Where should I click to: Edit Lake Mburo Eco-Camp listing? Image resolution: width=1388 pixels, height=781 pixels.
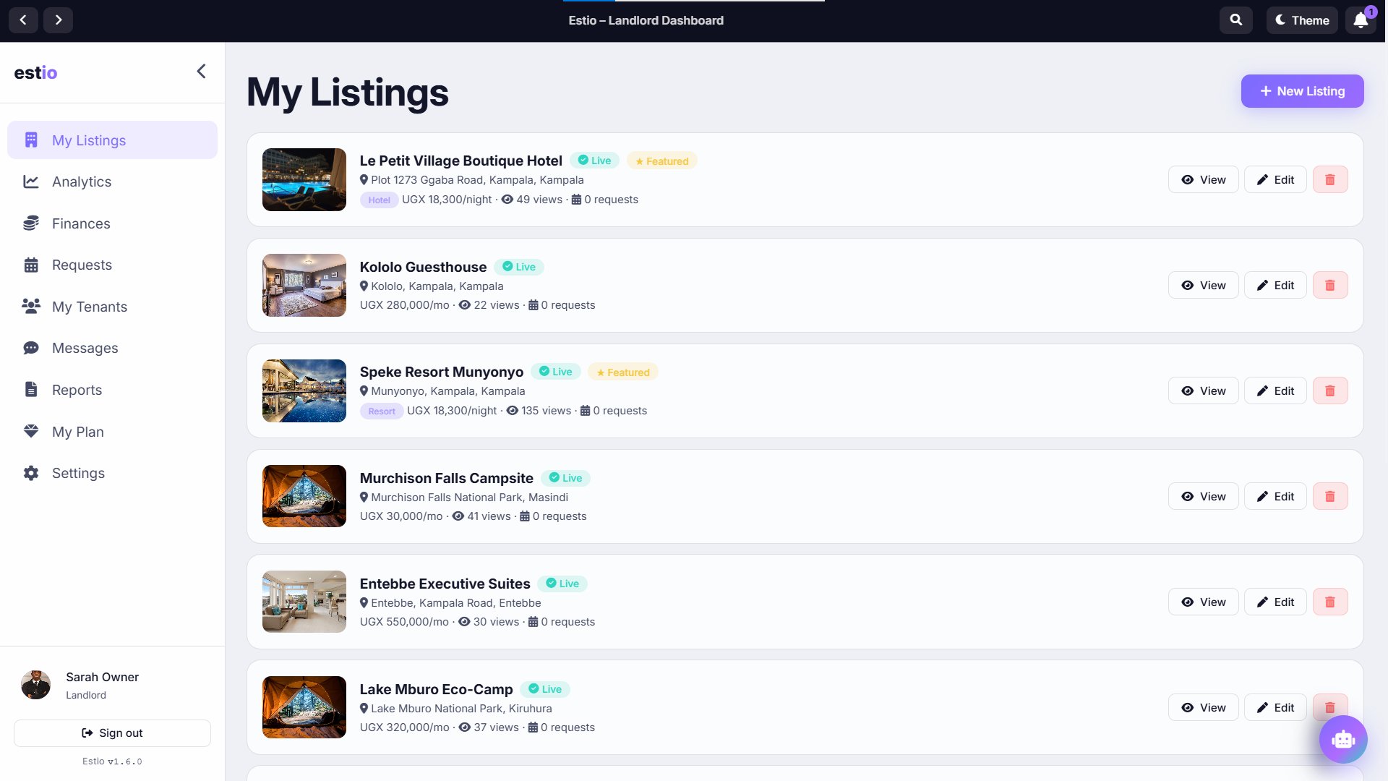(1275, 708)
